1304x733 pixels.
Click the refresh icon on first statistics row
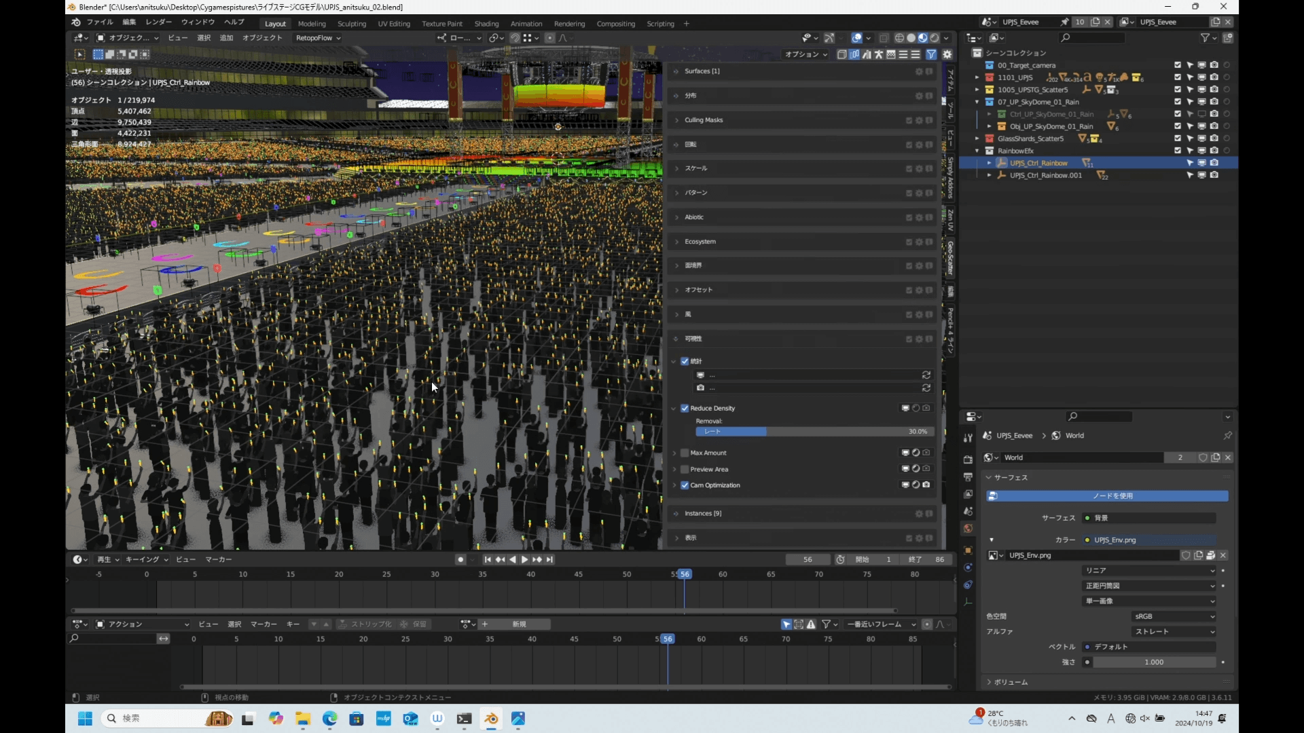pyautogui.click(x=926, y=375)
